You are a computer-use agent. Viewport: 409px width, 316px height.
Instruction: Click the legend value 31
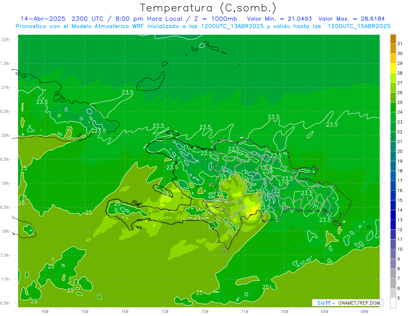point(400,44)
